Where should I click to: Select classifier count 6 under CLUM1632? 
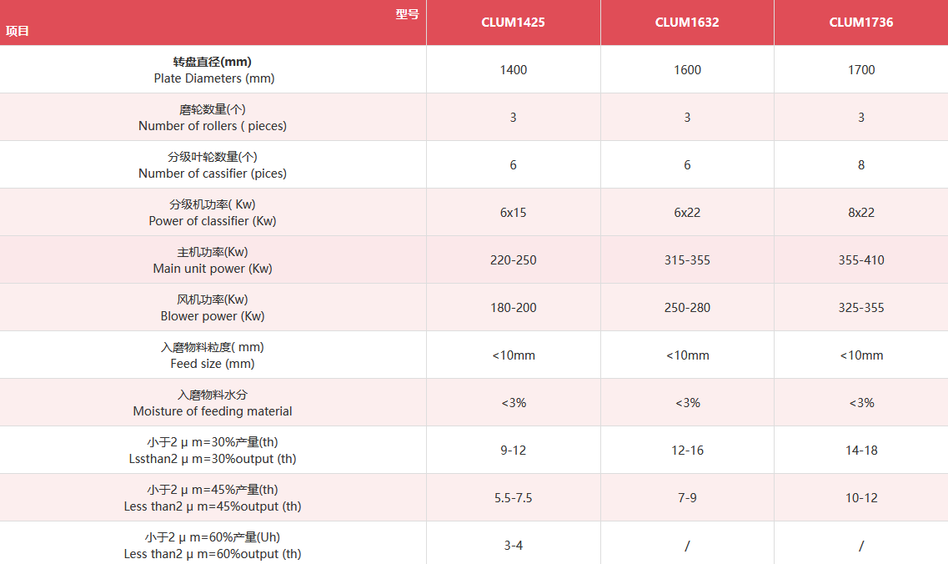[687, 165]
